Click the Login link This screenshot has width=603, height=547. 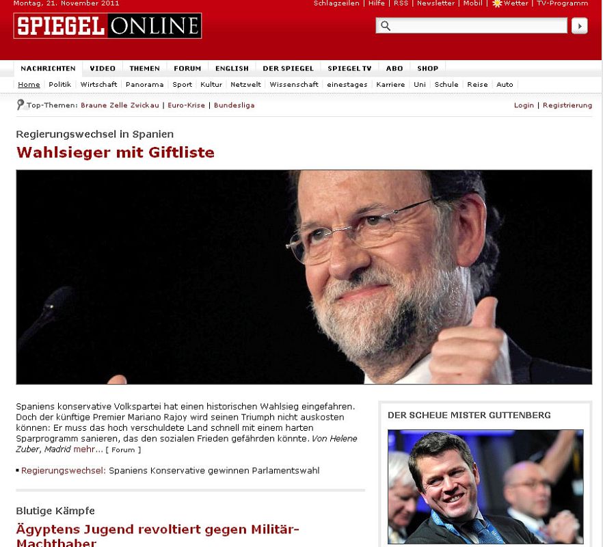(x=524, y=105)
